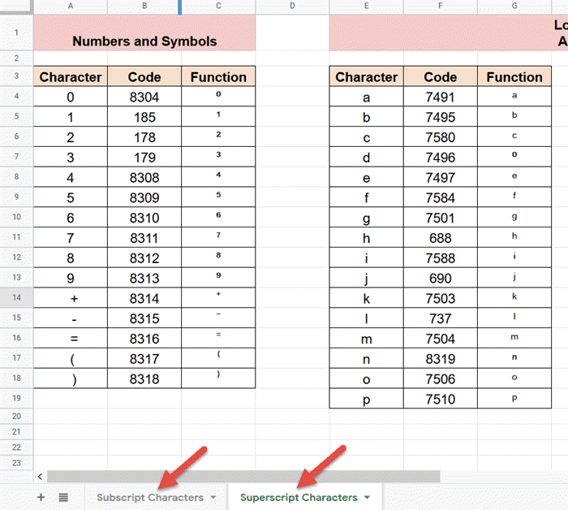Select cell with code 7501

coord(440,217)
